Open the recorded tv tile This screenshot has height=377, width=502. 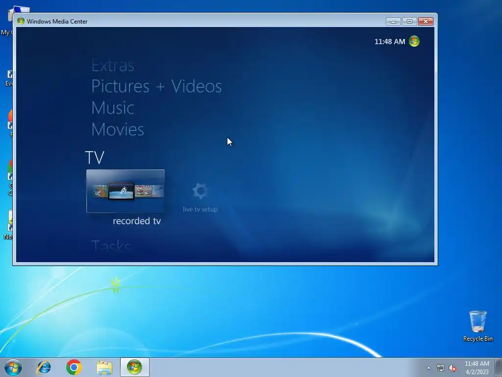(x=125, y=191)
